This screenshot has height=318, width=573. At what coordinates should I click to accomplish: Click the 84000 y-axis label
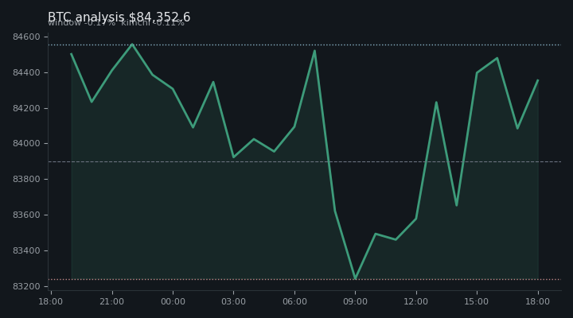[x=26, y=143]
